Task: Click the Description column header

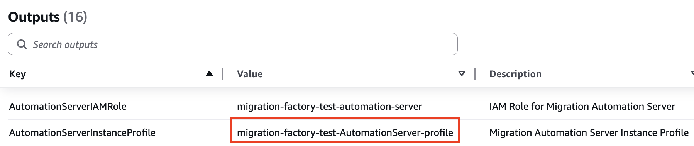Action: (x=515, y=74)
